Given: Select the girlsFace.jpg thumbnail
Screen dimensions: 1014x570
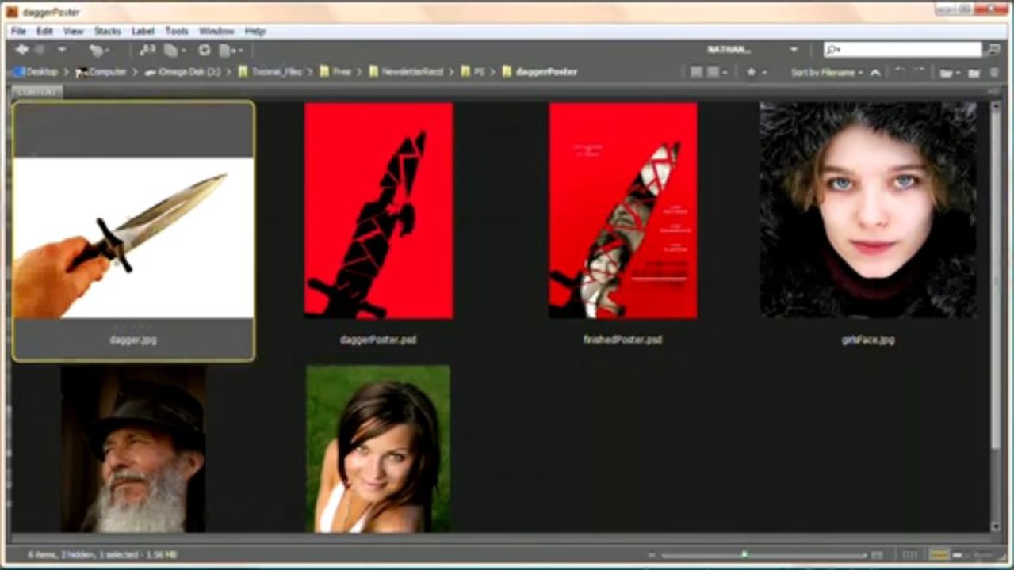Looking at the screenshot, I should point(868,210).
